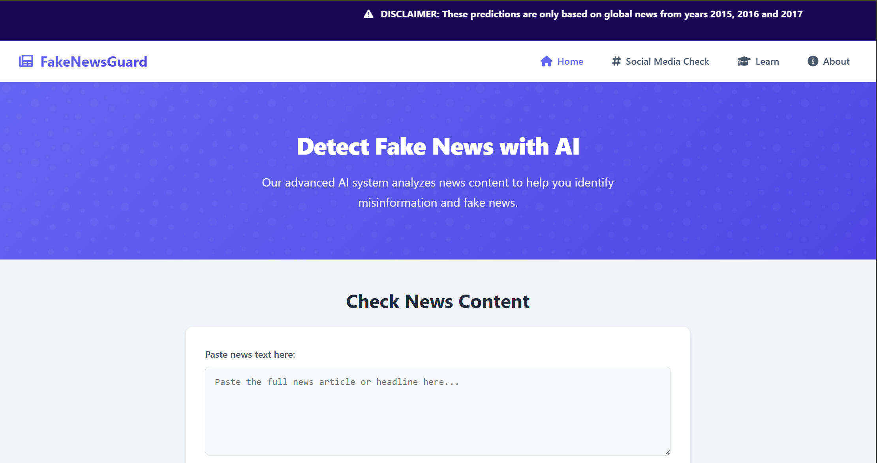Click the placeholder text in the article box
The height and width of the screenshot is (463, 877).
coord(336,381)
